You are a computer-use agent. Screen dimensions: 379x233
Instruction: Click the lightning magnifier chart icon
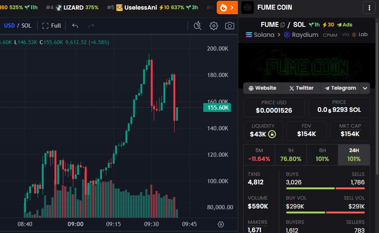(198, 26)
